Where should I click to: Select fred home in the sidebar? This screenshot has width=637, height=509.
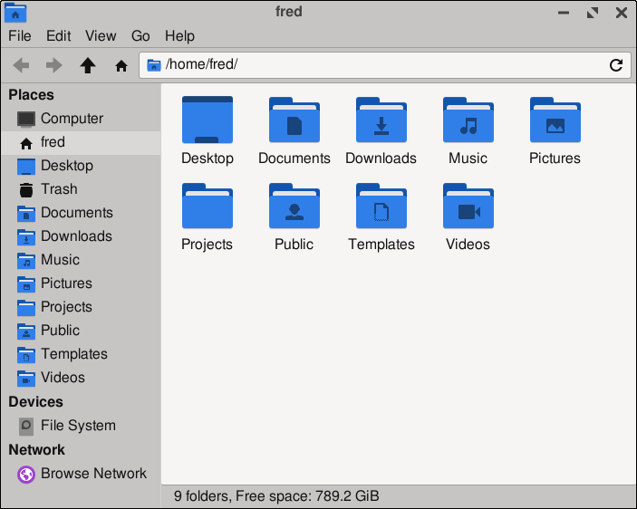(x=81, y=142)
